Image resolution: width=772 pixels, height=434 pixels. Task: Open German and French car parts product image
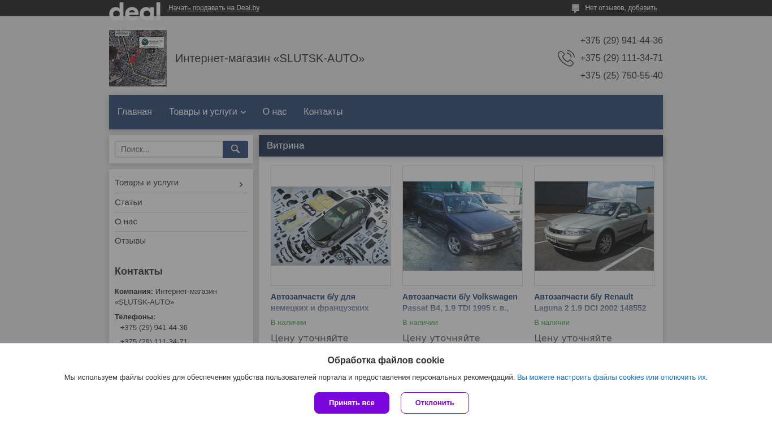point(331,225)
